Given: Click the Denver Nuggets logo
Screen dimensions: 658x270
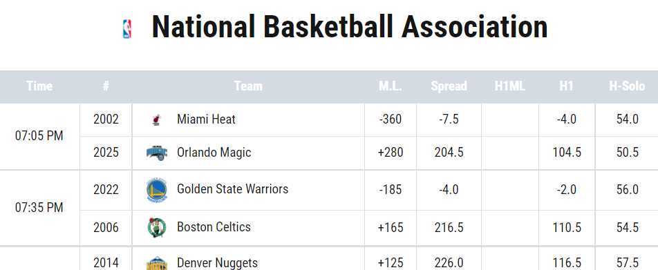Looking at the screenshot, I should 156,263.
